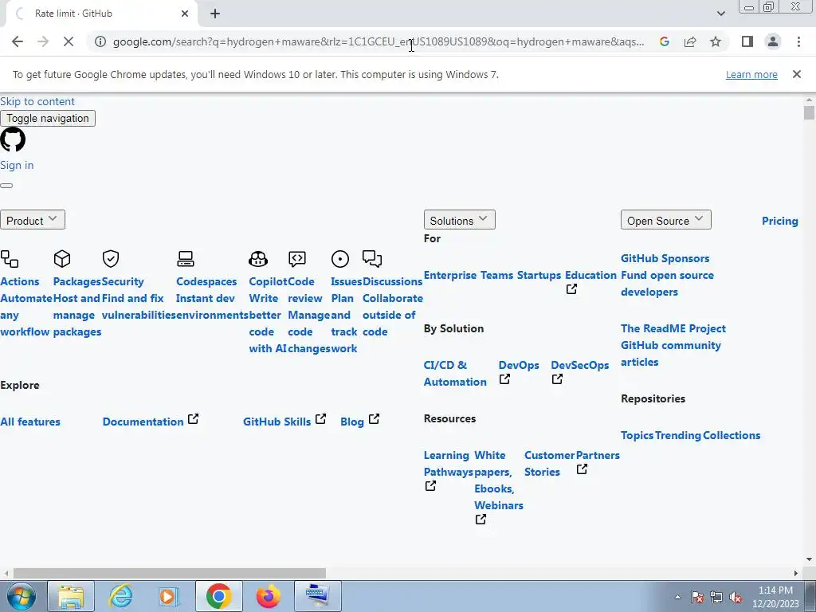The image size is (816, 612).
Task: Open Internet Explorer from taskbar
Action: tap(121, 596)
